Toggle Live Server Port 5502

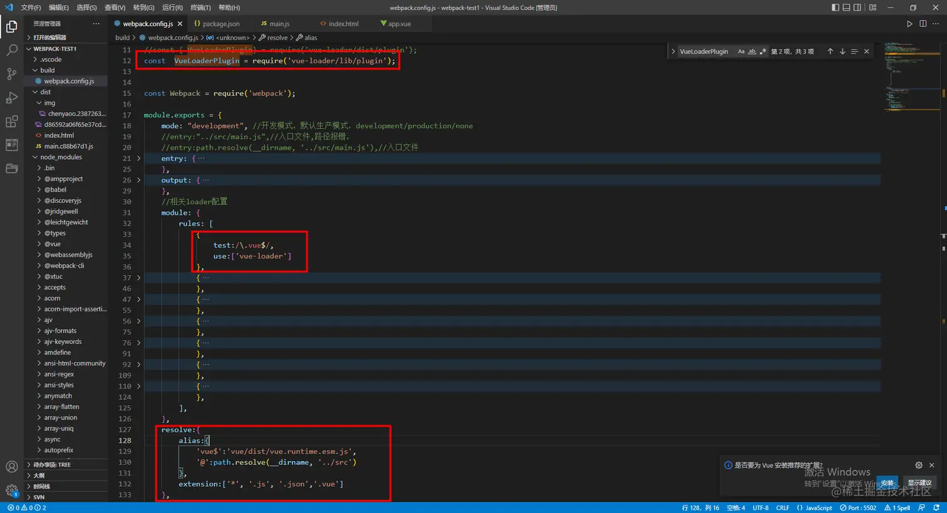click(858, 508)
